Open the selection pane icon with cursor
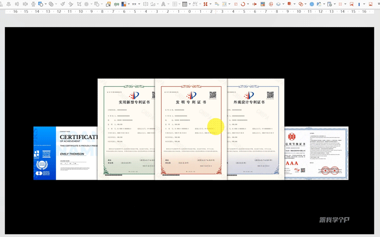 click(x=108, y=4)
